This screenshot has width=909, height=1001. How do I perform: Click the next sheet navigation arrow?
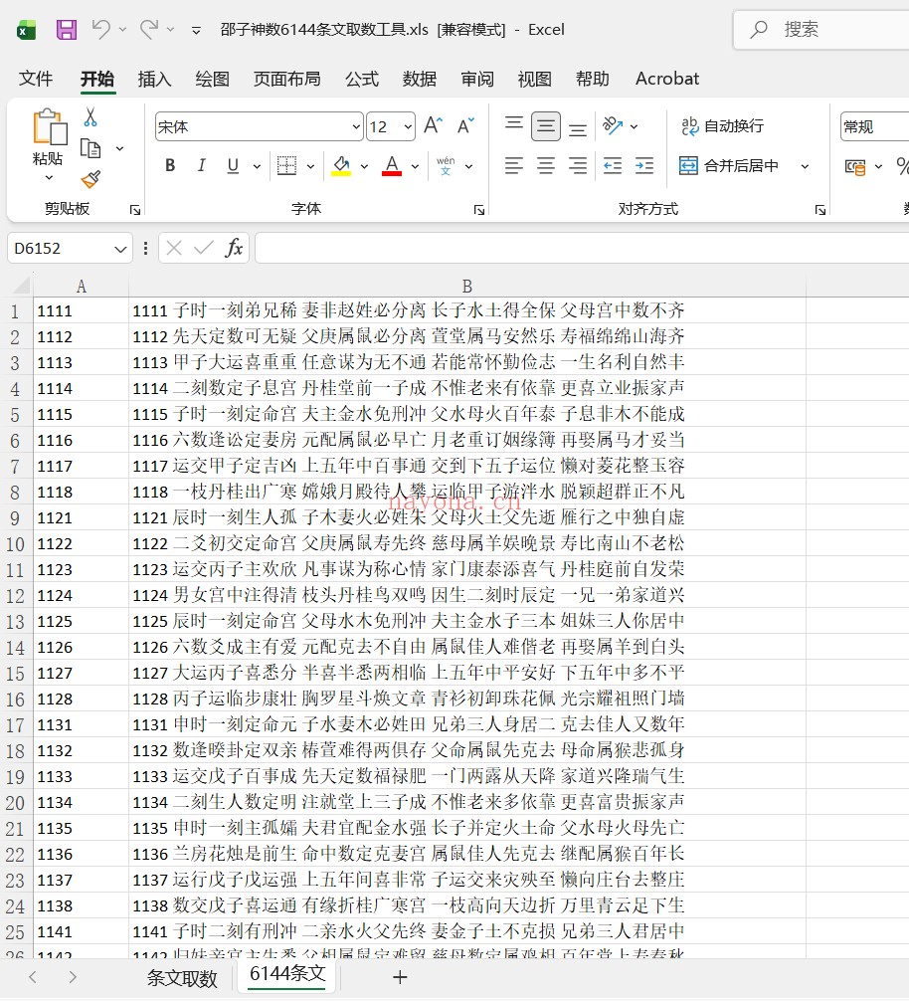coord(73,977)
